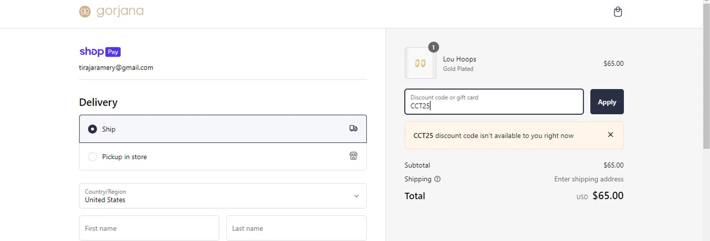Open the shopping bag cart icon

coord(618,12)
